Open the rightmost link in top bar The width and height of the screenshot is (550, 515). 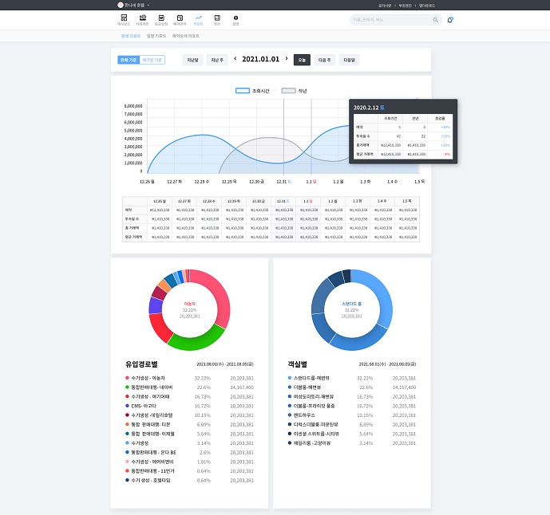(427, 6)
